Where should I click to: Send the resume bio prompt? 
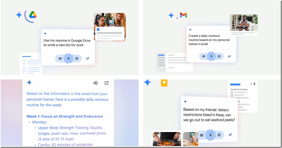tap(88, 58)
